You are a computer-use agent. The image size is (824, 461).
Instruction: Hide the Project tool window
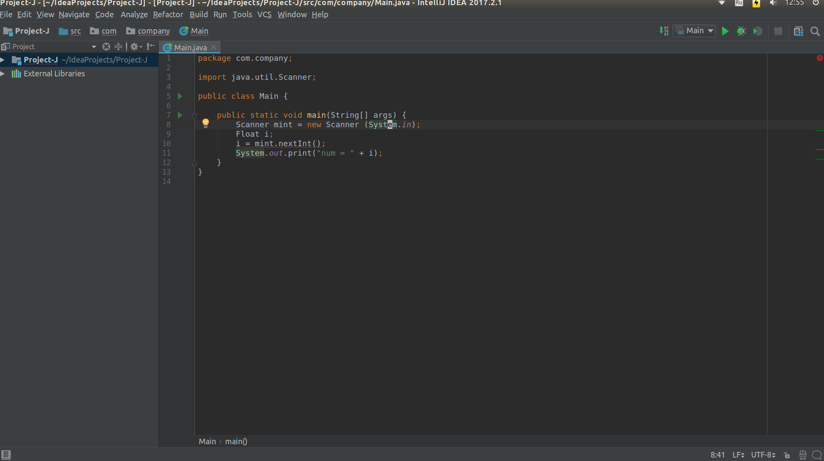tap(150, 47)
